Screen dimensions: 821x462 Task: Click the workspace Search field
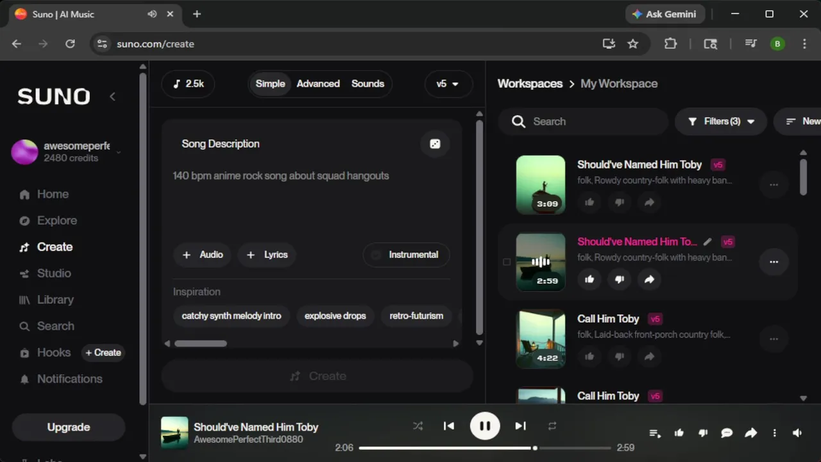tap(584, 121)
